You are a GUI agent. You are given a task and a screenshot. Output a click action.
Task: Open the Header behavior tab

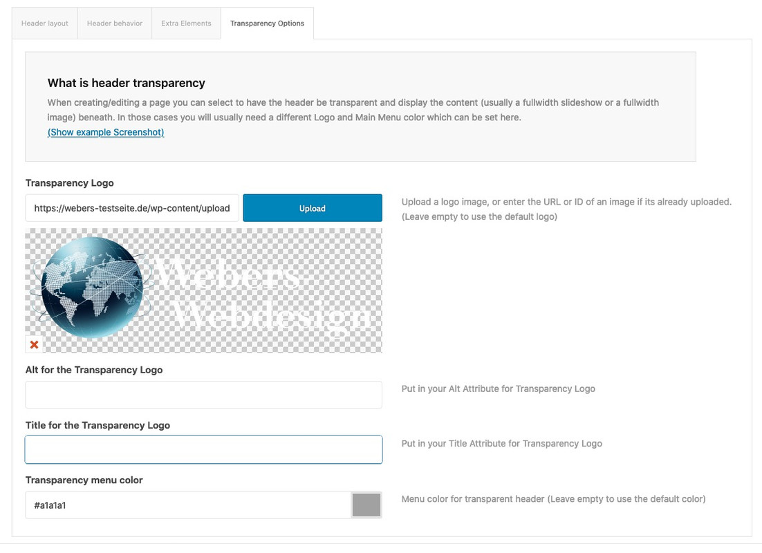[x=115, y=24]
